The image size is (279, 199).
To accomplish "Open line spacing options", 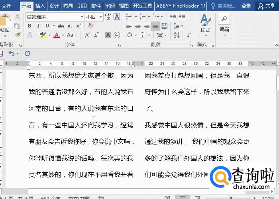I will (178, 26).
